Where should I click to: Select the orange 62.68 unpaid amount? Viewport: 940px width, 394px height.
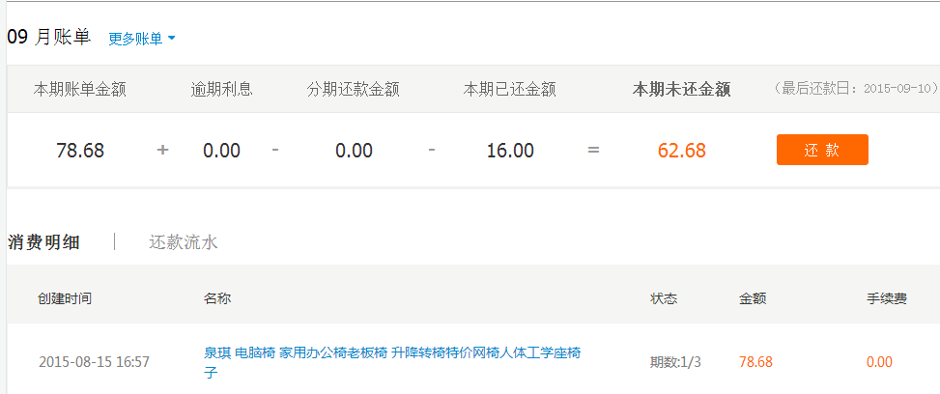(x=682, y=151)
